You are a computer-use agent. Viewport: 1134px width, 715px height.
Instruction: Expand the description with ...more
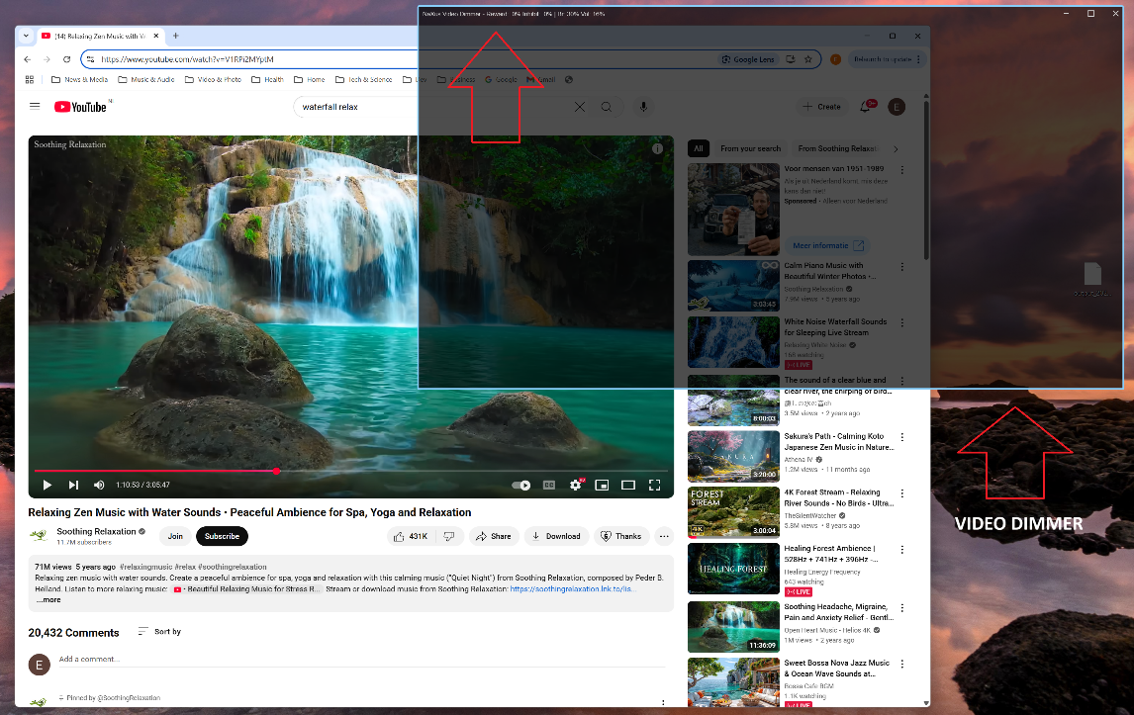49,600
